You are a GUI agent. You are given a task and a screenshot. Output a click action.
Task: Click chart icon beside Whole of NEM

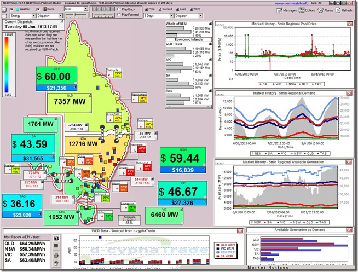coord(210,24)
